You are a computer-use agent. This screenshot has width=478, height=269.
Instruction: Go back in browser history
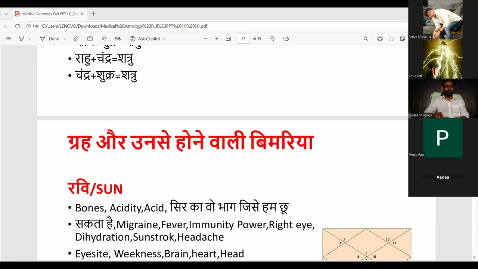pos(6,26)
